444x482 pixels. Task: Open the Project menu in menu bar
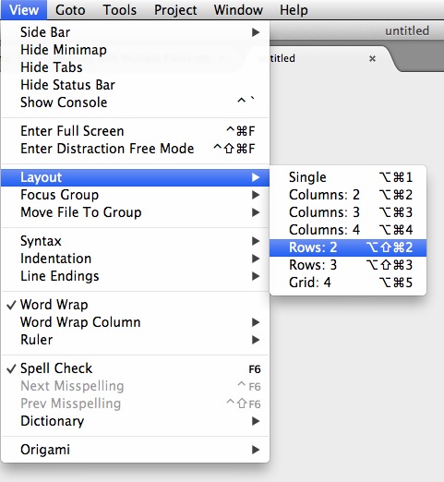coord(175,10)
